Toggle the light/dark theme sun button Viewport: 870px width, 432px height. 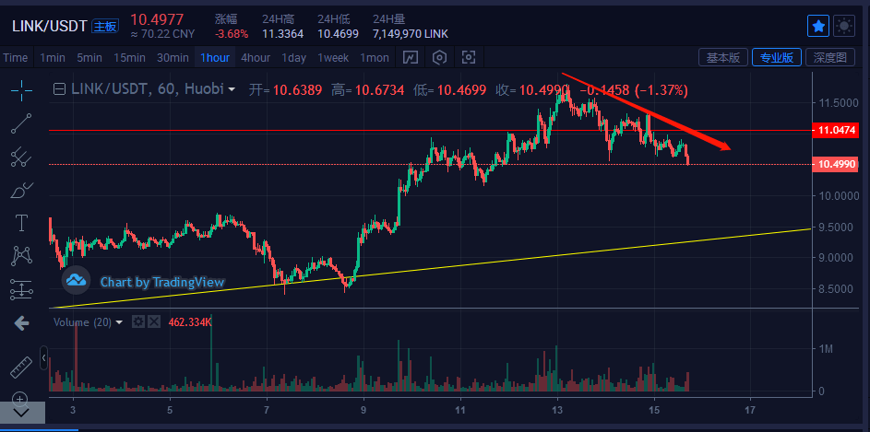(x=844, y=26)
